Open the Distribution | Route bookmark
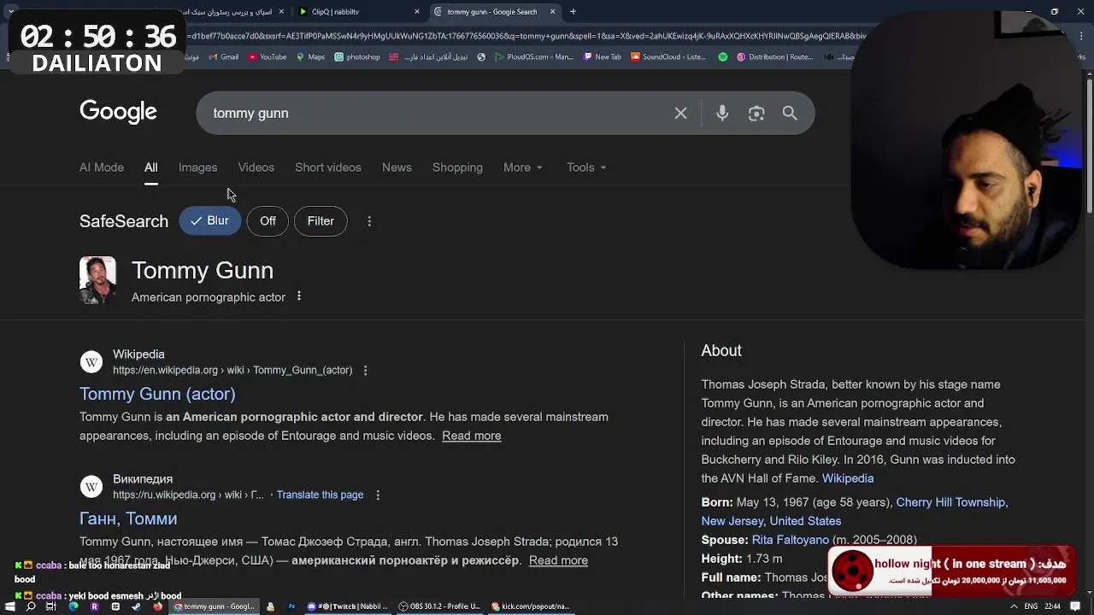 pos(773,57)
